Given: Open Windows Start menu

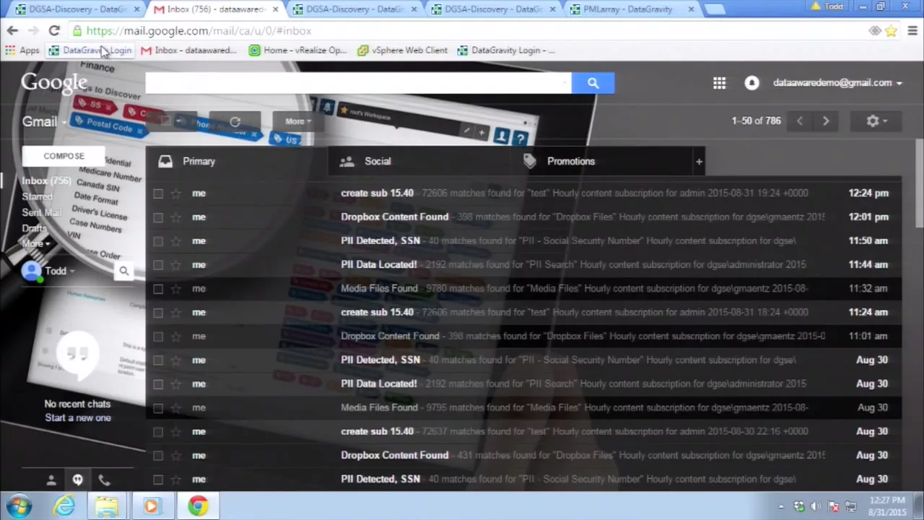Looking at the screenshot, I should (19, 506).
